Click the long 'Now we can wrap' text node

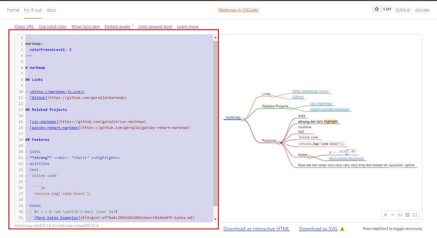[357, 165]
